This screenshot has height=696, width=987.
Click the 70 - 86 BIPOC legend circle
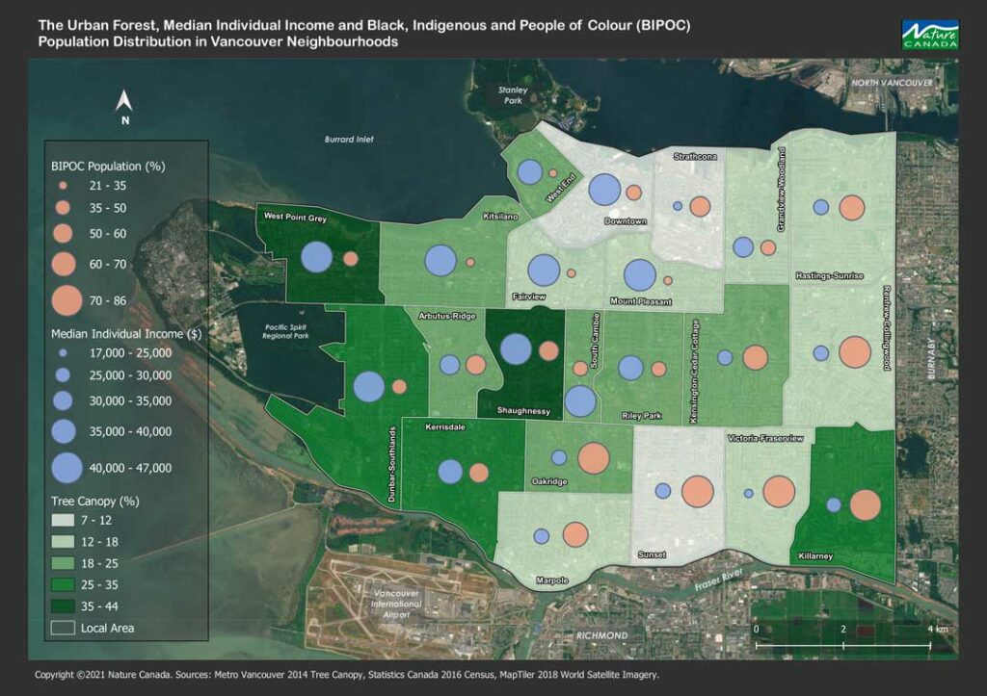67,300
